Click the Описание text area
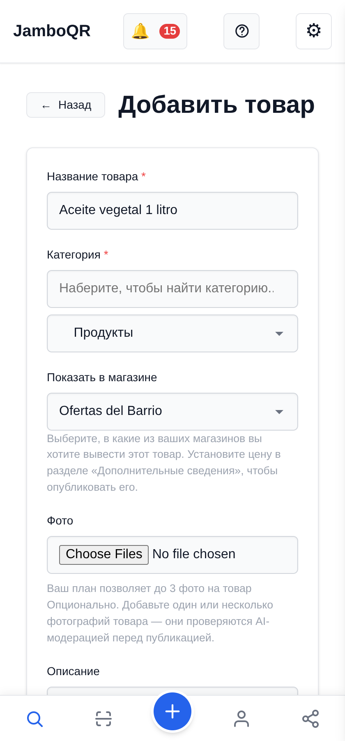The height and width of the screenshot is (741, 345). (x=172, y=691)
